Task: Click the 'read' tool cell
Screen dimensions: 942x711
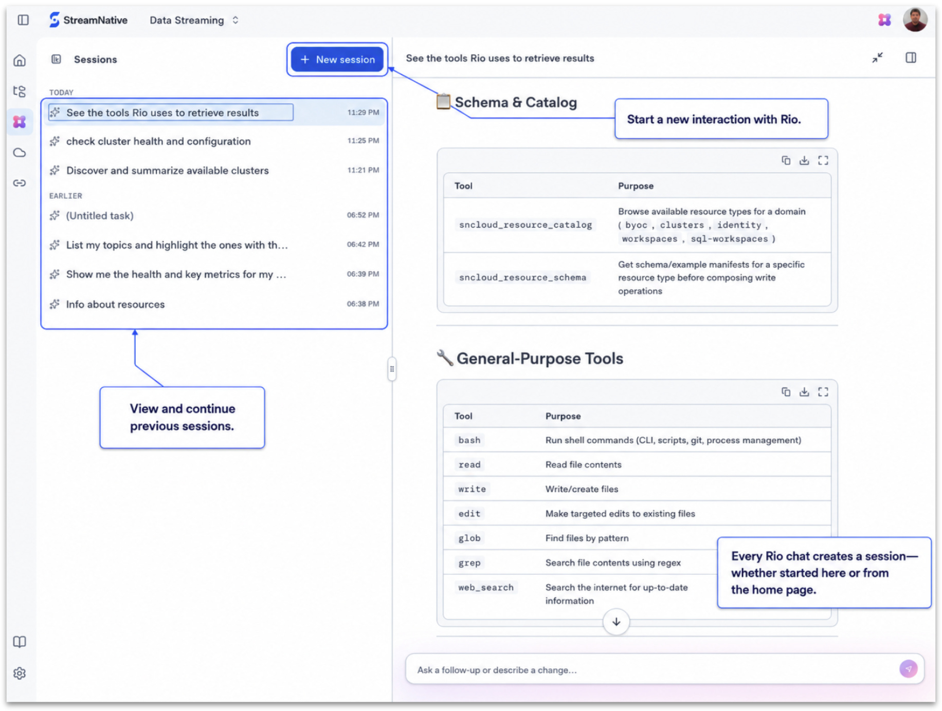Action: pos(469,464)
